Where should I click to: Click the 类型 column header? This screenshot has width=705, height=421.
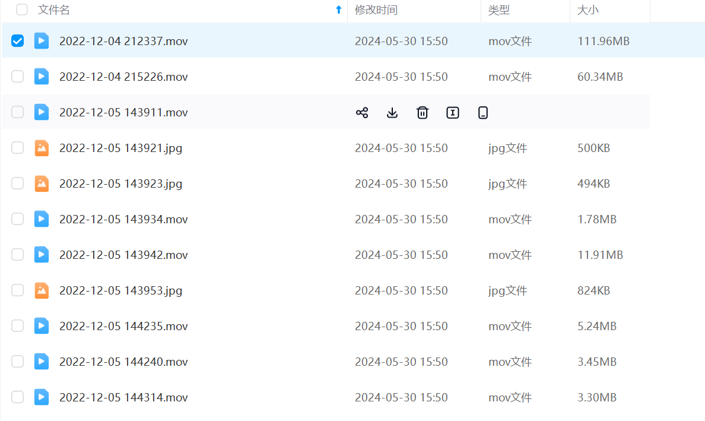[x=499, y=10]
